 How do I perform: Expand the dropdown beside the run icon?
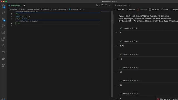click(x=99, y=5)
